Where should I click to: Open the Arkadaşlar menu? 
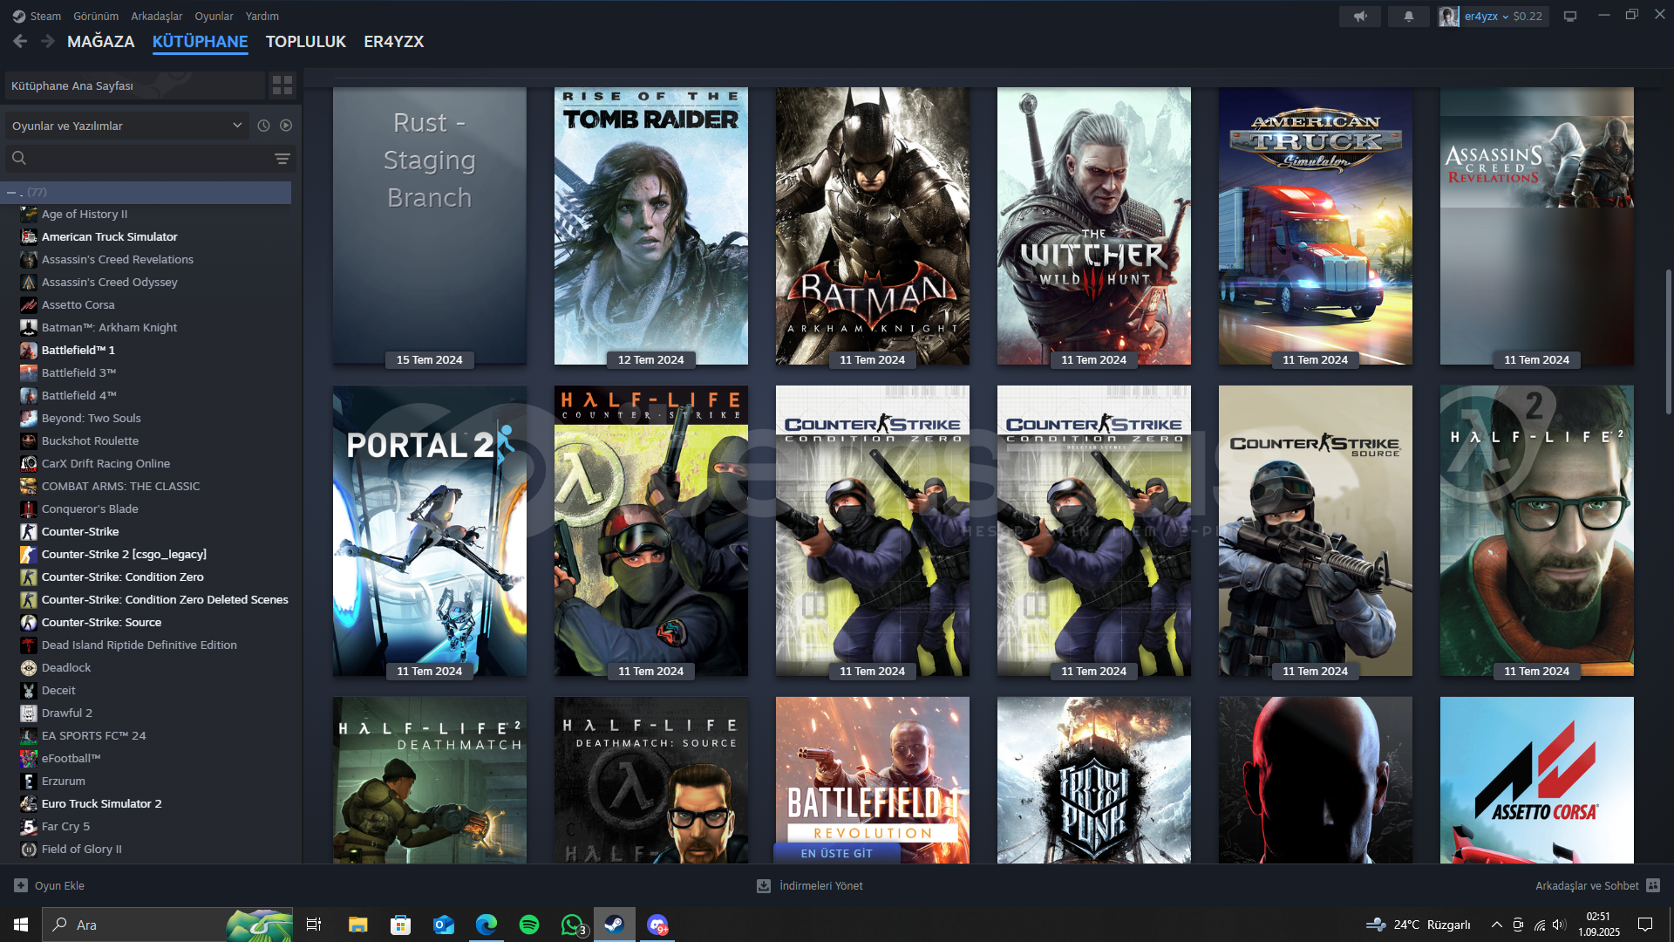click(x=157, y=16)
